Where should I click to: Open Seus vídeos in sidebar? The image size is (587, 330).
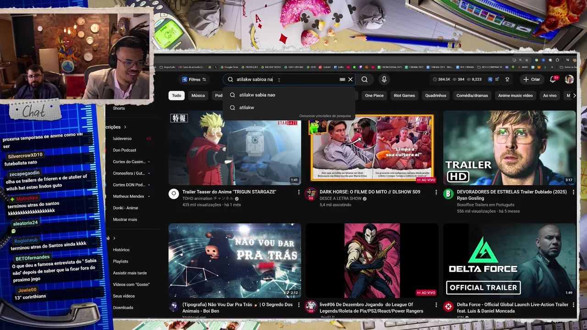pos(124,296)
